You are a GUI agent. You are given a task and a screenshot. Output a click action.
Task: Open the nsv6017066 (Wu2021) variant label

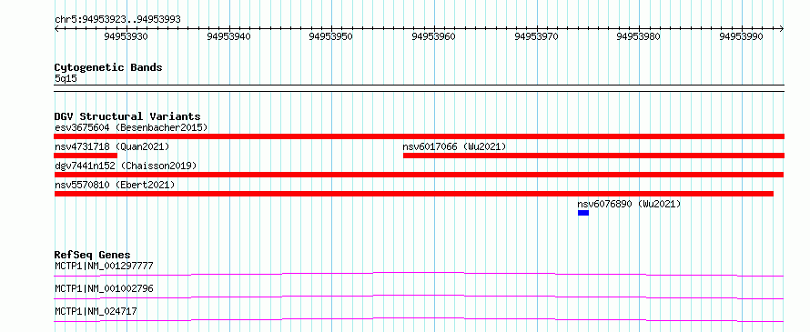[454, 146]
